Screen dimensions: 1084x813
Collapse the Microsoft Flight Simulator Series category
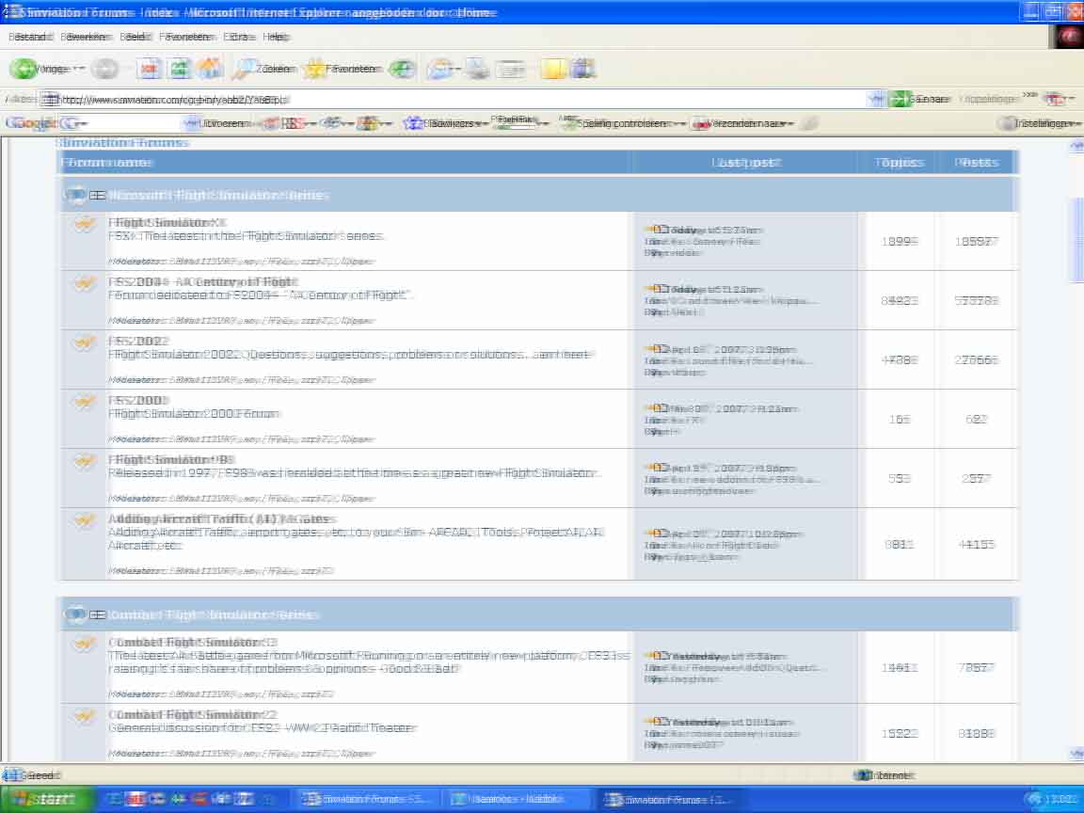tap(96, 196)
